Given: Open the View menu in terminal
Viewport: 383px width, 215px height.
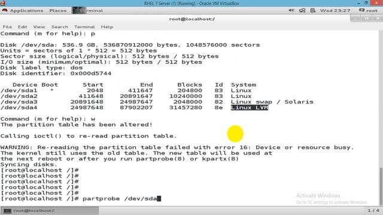Looking at the screenshot, I should pos(39,27).
